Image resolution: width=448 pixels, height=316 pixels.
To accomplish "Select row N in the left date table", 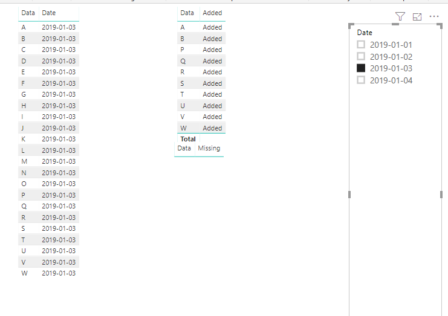I will 48,173.
